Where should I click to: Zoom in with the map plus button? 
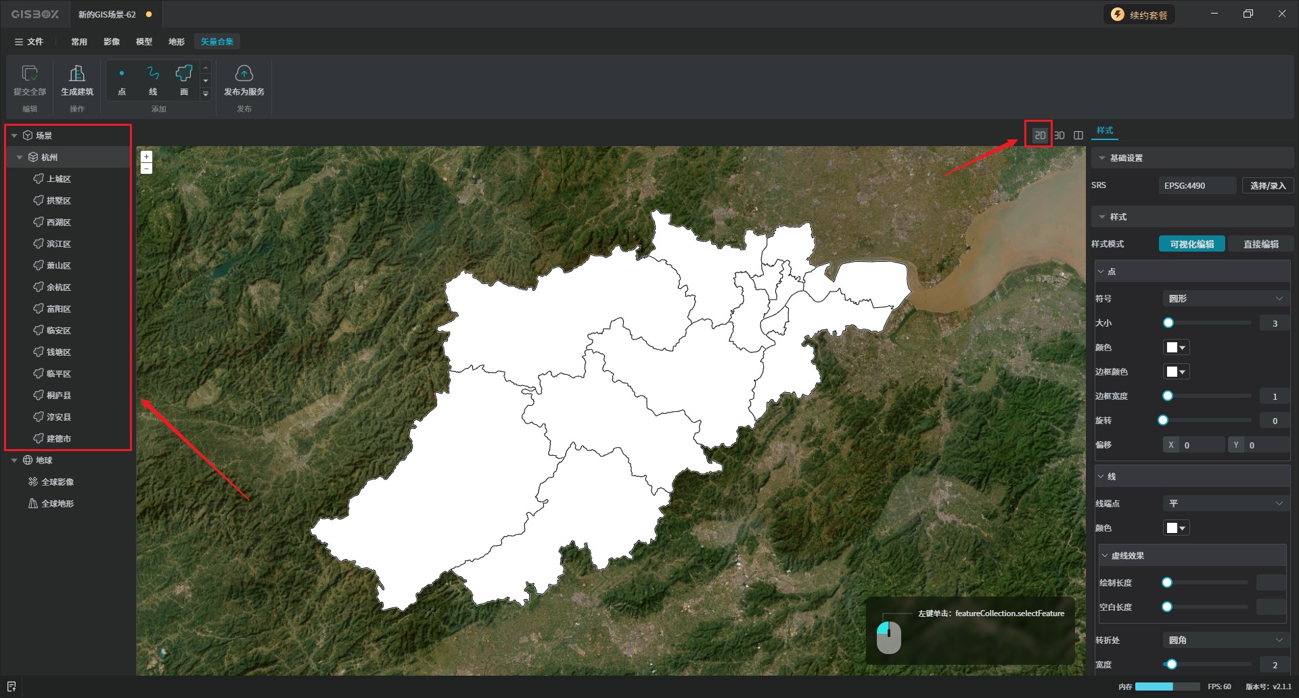[146, 156]
